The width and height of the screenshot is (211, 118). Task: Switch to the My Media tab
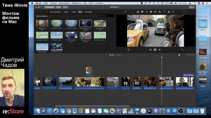point(55,12)
